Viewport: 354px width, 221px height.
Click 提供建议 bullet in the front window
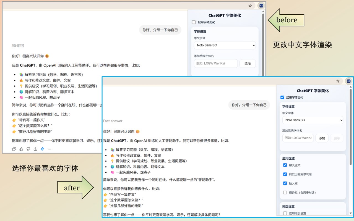click(149, 161)
